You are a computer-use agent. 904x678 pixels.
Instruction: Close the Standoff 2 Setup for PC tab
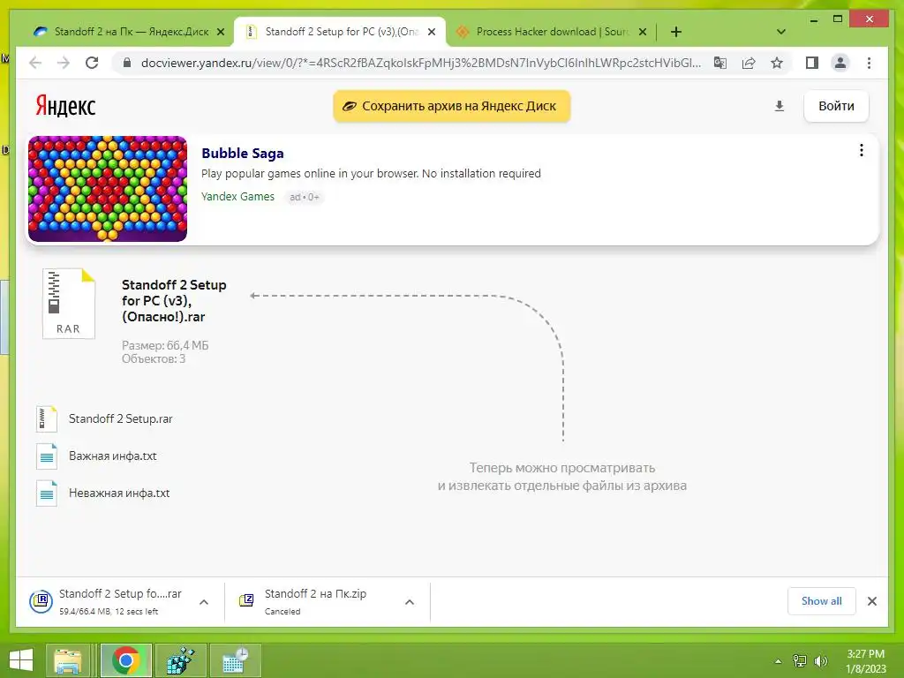tap(432, 33)
